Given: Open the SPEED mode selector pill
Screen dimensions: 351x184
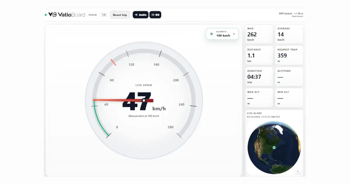Looking at the screenshot, I should click(x=93, y=15).
